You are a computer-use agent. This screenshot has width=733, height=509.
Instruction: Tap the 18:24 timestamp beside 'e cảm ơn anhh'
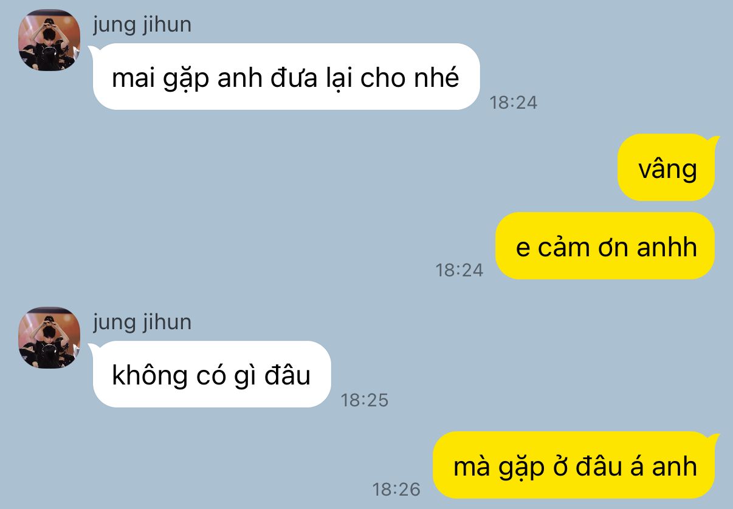(459, 270)
